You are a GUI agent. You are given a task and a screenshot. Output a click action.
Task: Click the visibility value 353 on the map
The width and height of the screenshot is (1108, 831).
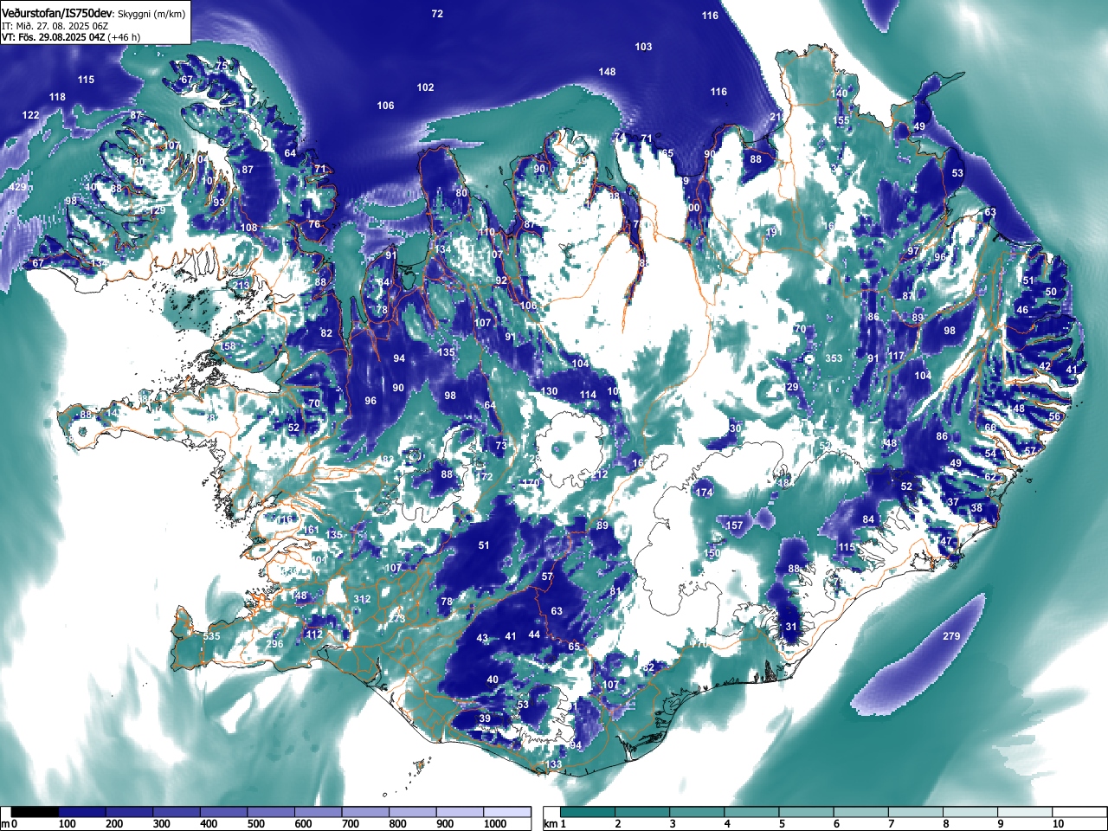pos(833,358)
